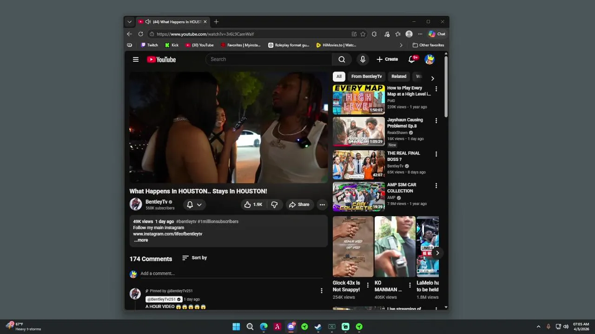
Task: Select the 'From BentleyTv' filter chip
Action: (x=366, y=77)
